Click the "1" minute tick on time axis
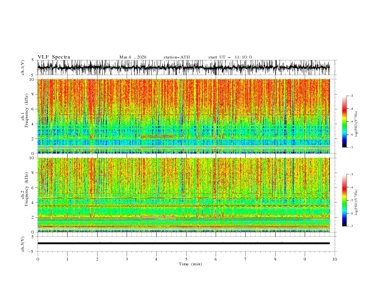This screenshot has height=291, width=377. pyautogui.click(x=67, y=259)
